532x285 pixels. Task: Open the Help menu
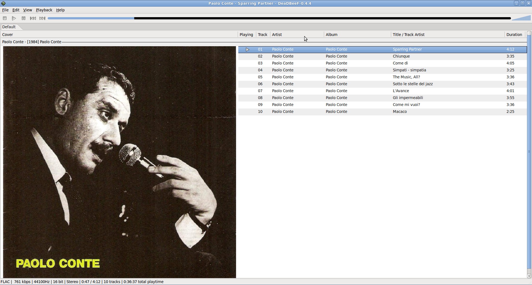pyautogui.click(x=60, y=10)
